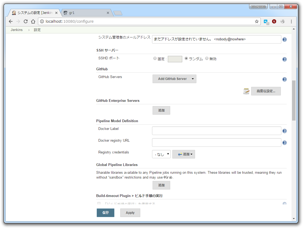Viewport: 303px width, 228px height.
Task: Click the notepad icon beside 高度な設定
Action: click(246, 91)
